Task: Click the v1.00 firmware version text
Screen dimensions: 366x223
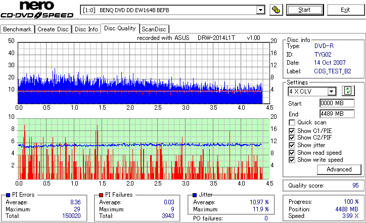Action: point(253,38)
